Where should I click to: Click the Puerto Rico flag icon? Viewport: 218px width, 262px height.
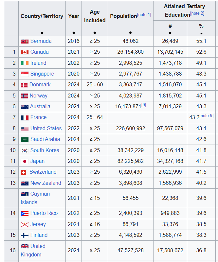25,213
